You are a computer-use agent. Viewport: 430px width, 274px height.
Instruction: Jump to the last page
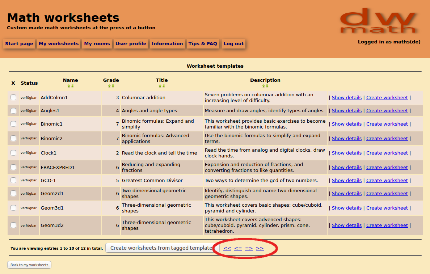(x=260, y=248)
